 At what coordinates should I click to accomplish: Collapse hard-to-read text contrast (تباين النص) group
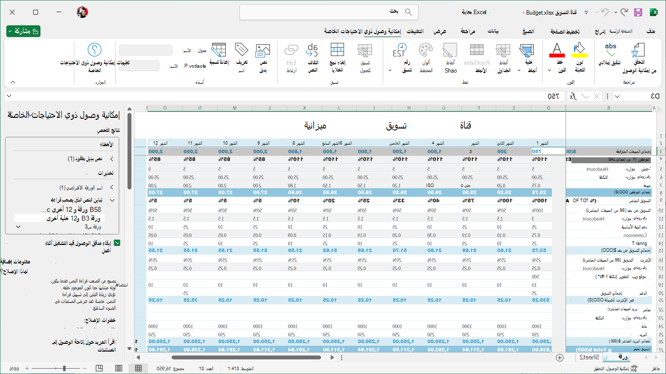[x=112, y=200]
